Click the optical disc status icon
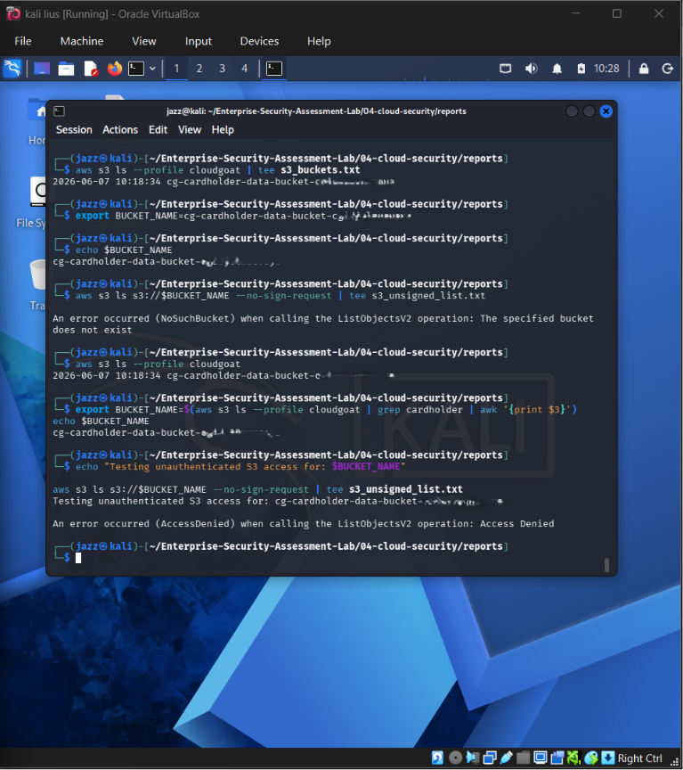 point(455,758)
